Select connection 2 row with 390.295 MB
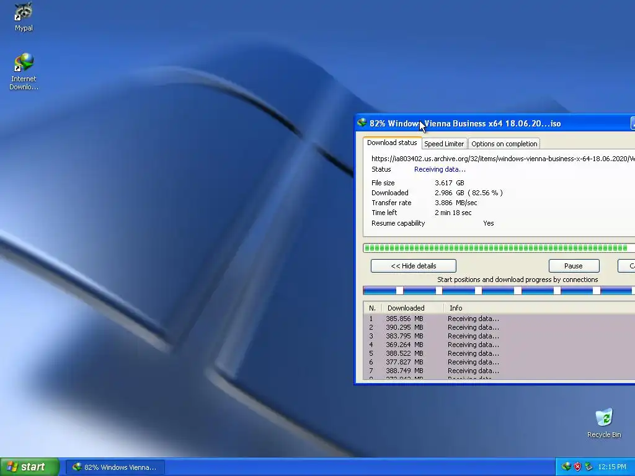The height and width of the screenshot is (476, 635). click(x=499, y=327)
